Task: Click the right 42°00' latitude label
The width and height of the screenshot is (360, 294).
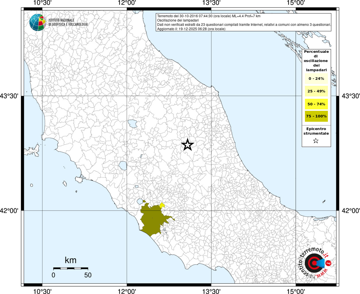Action: click(x=351, y=211)
